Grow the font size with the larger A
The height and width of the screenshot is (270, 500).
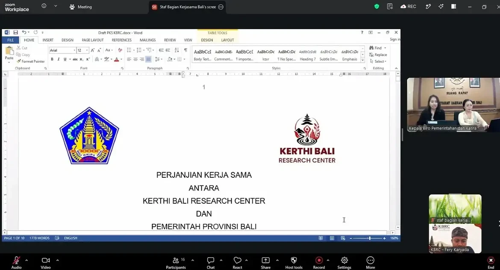[92, 50]
